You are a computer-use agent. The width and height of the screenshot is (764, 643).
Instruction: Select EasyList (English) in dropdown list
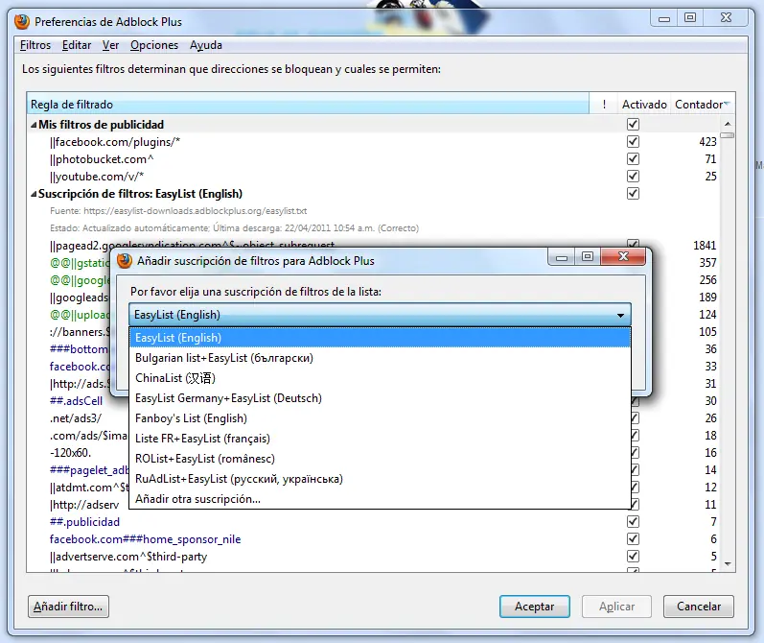coord(380,338)
